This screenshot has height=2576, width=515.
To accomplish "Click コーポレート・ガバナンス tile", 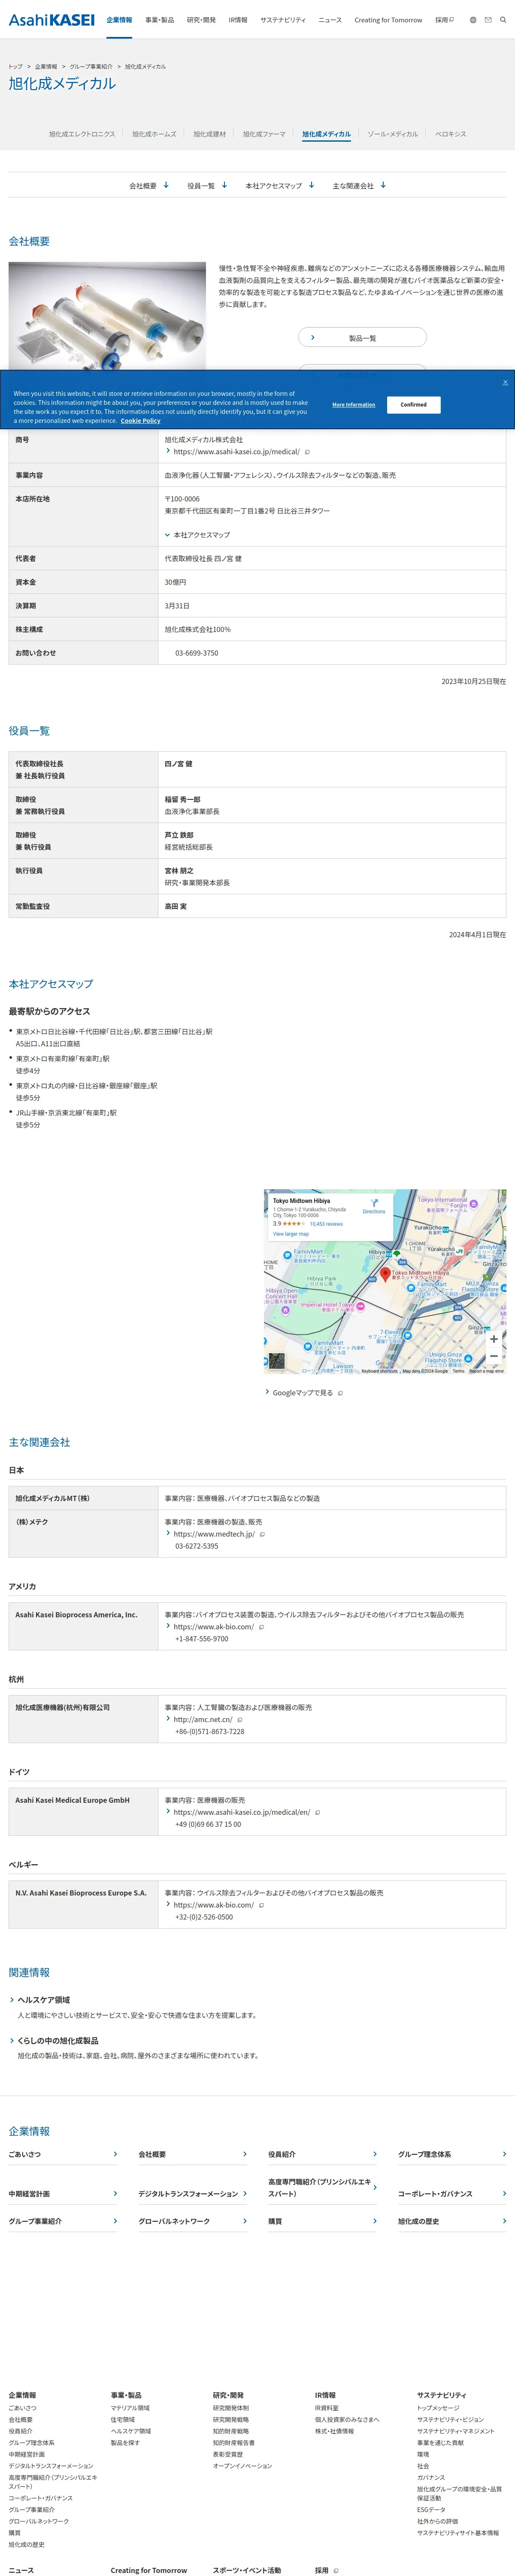I will pos(452,2193).
